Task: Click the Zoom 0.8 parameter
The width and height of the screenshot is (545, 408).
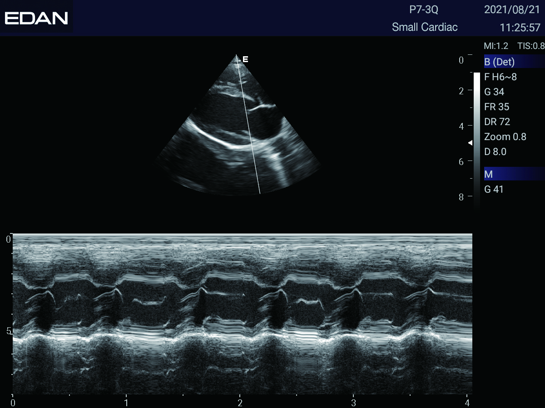Action: 505,137
